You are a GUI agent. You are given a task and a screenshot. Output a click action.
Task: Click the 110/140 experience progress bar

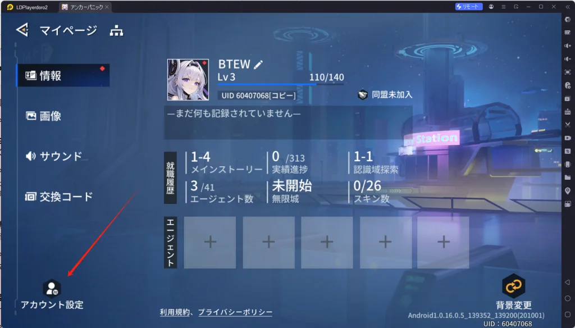[281, 84]
